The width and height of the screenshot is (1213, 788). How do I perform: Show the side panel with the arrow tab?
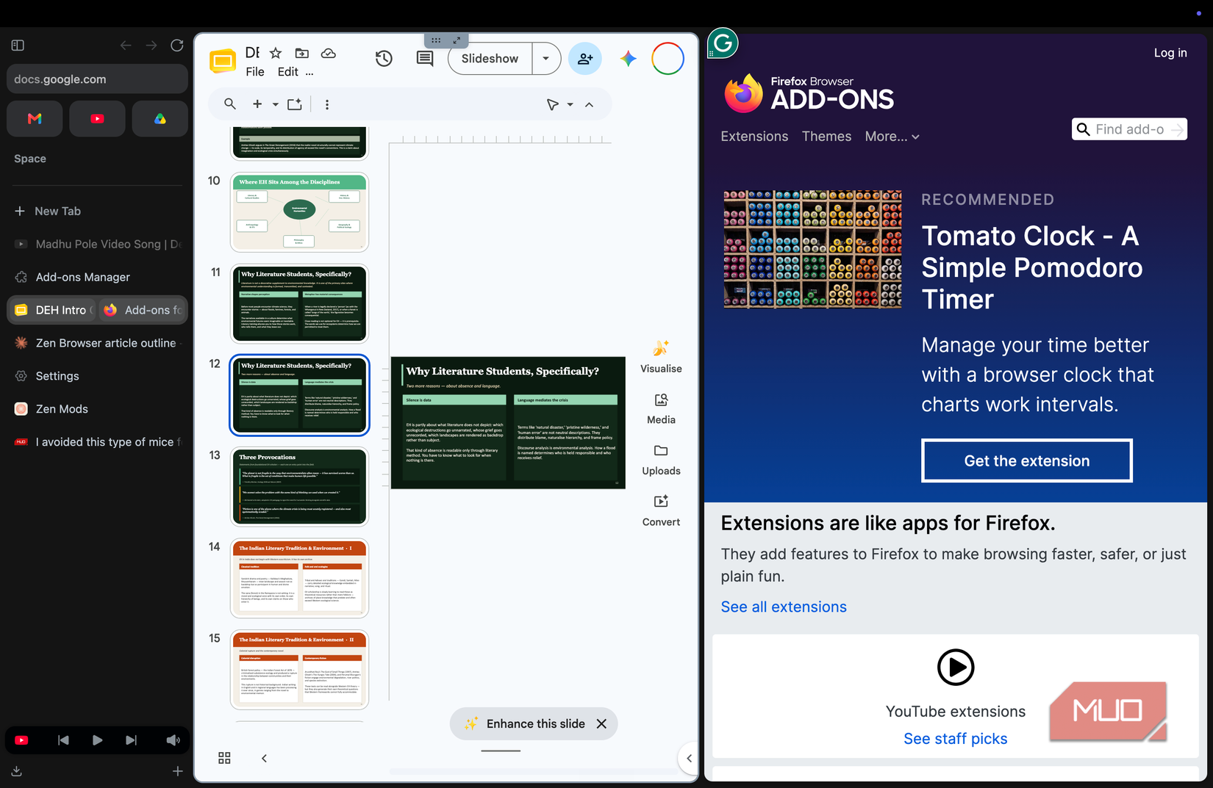click(689, 758)
